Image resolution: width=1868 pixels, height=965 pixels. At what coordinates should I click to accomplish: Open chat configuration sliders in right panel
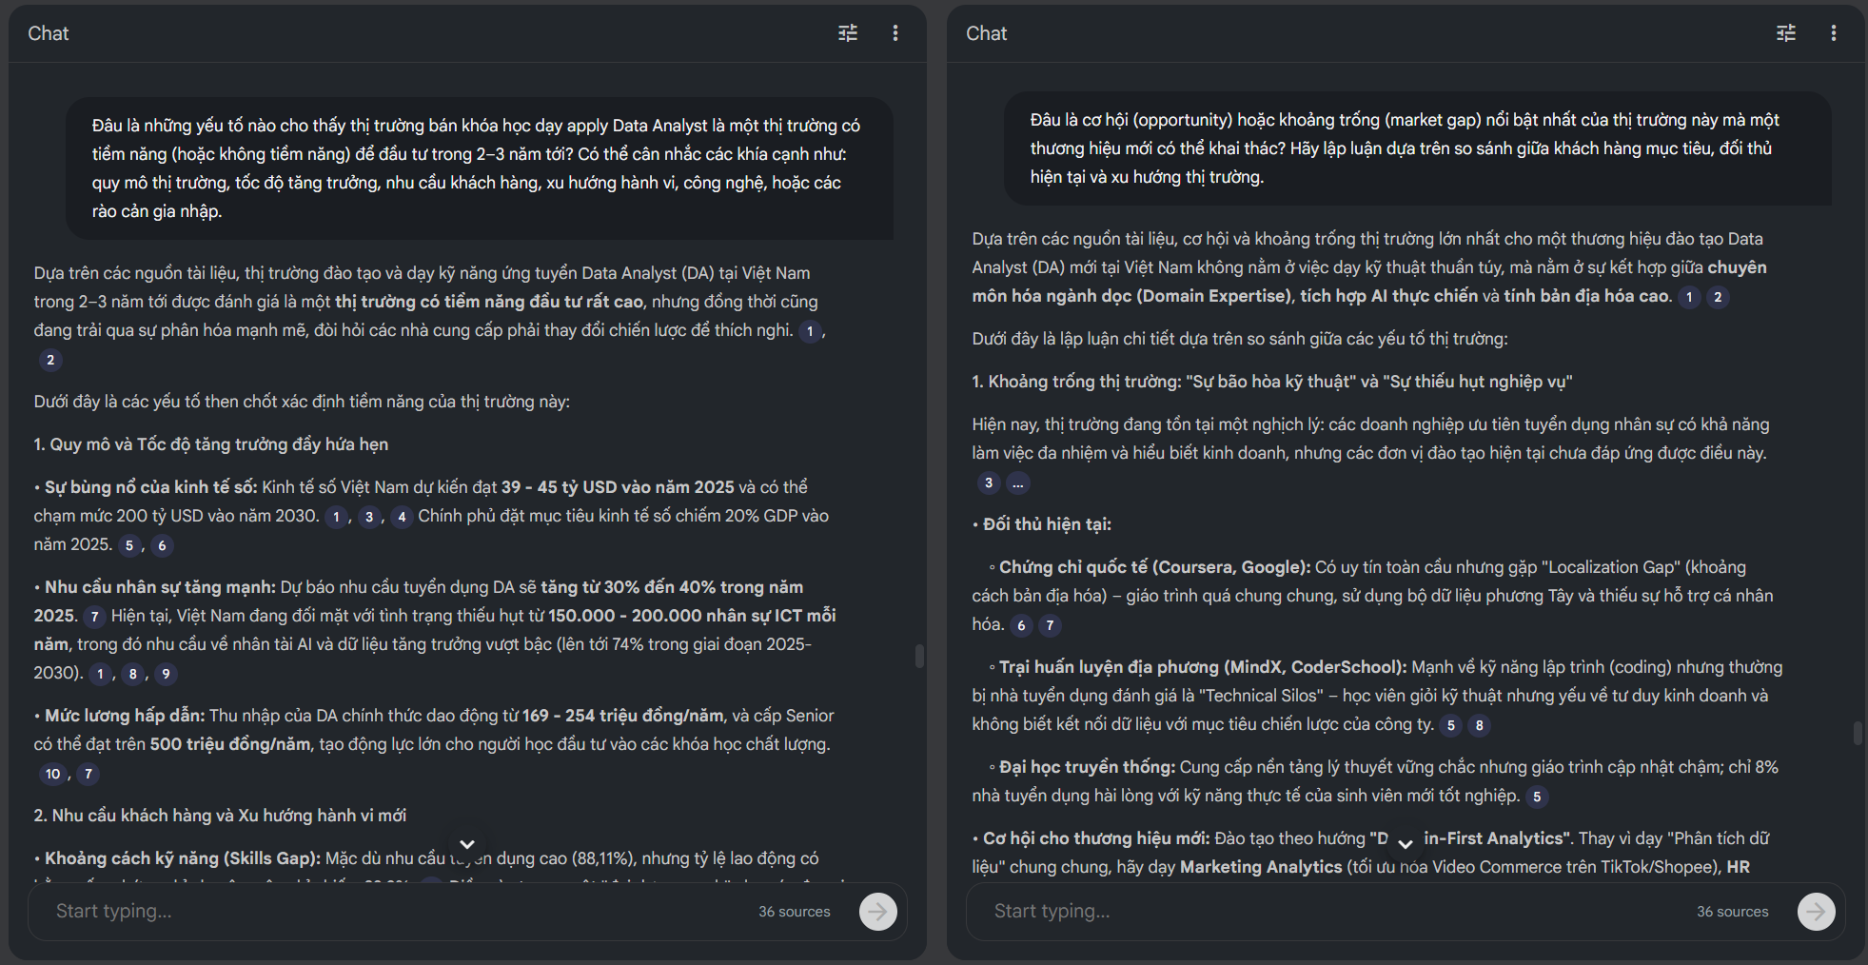pos(1785,32)
